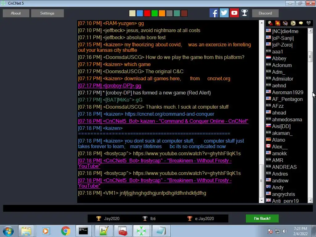Click the magenta [croboy-DP] gg message link
The height and width of the screenshot is (237, 316).
pyautogui.click(x=110, y=86)
